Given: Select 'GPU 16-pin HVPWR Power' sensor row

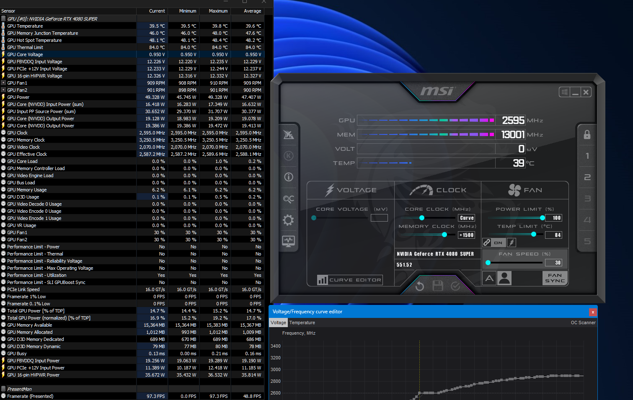Looking at the screenshot, I should (132, 375).
